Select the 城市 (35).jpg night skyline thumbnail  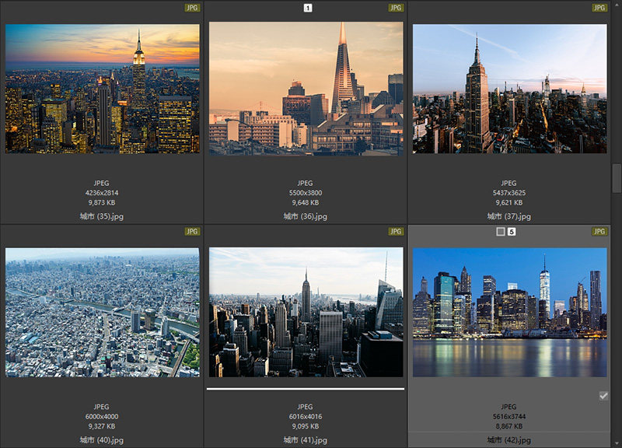point(103,89)
